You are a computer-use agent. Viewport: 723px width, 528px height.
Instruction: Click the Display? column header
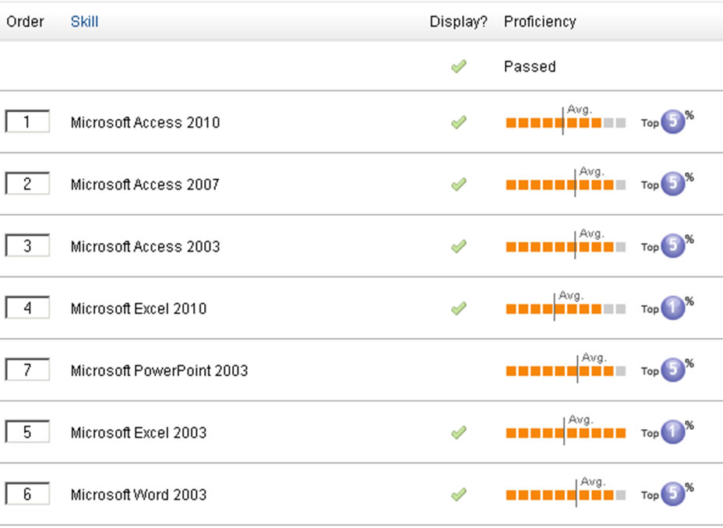[x=458, y=22]
